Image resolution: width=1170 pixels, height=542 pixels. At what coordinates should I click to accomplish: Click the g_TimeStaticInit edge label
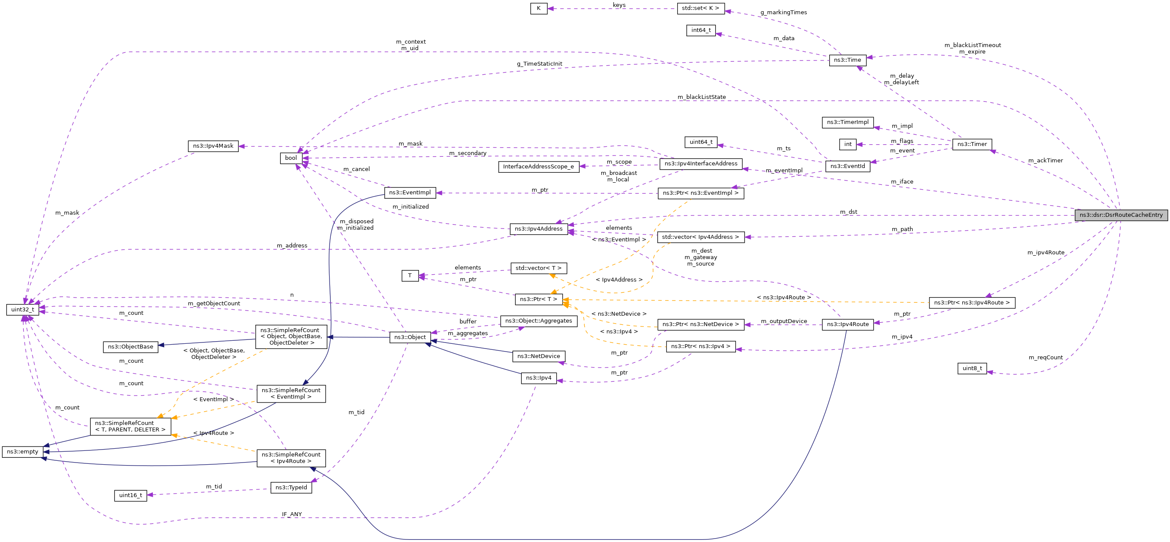point(539,64)
